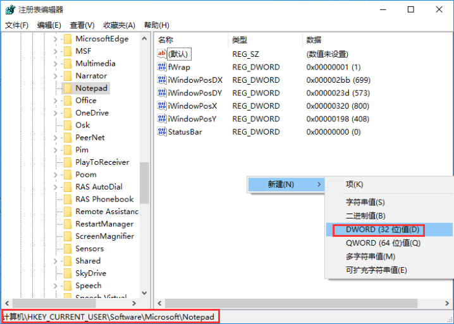Click the DWORD icon next to StatusBar
This screenshot has height=324, width=454.
162,132
